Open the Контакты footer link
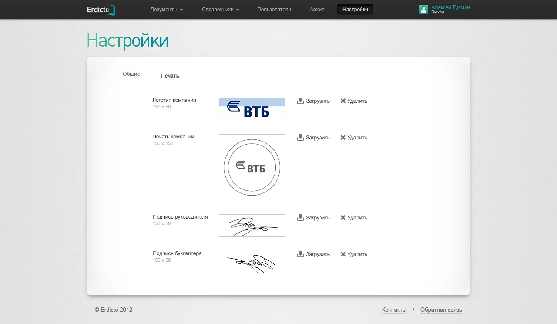The image size is (557, 324). [394, 310]
